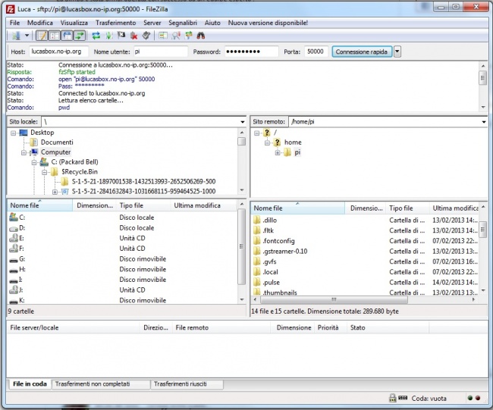Open Nuova versione disponibile menu
The height and width of the screenshot is (410, 493).
pyautogui.click(x=268, y=23)
